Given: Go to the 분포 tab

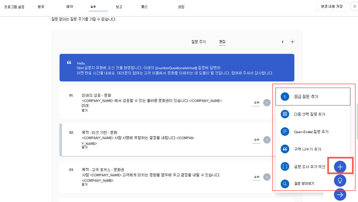Looking at the screenshot, I should click(x=41, y=7).
